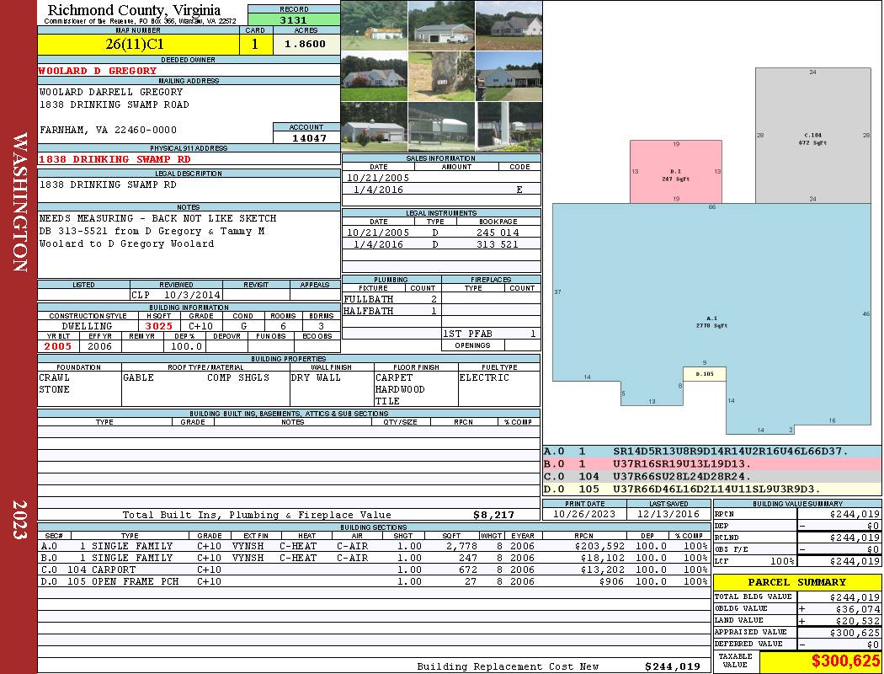Image resolution: width=884 pixels, height=674 pixels.
Task: Click building section row C.0 104 CARPORT
Action: point(373,570)
